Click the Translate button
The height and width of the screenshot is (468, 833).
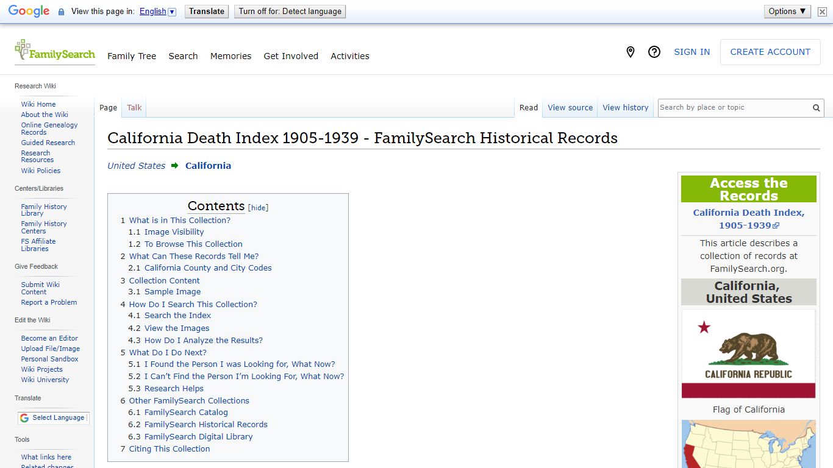click(x=207, y=12)
